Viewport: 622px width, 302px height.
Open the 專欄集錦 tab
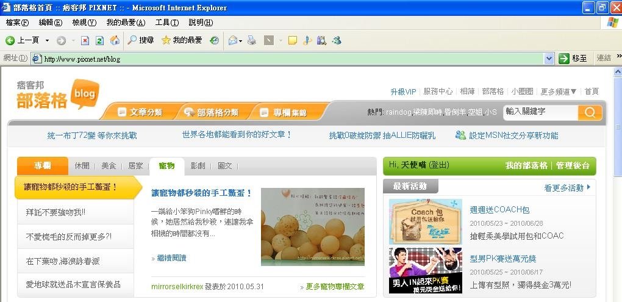284,113
